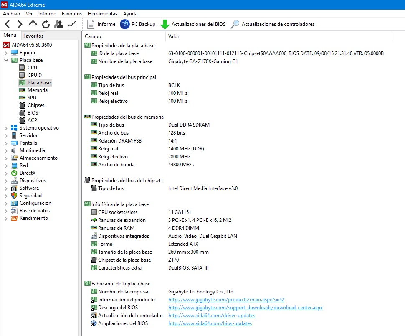Collapse the Placa base tree node

pos(6,61)
